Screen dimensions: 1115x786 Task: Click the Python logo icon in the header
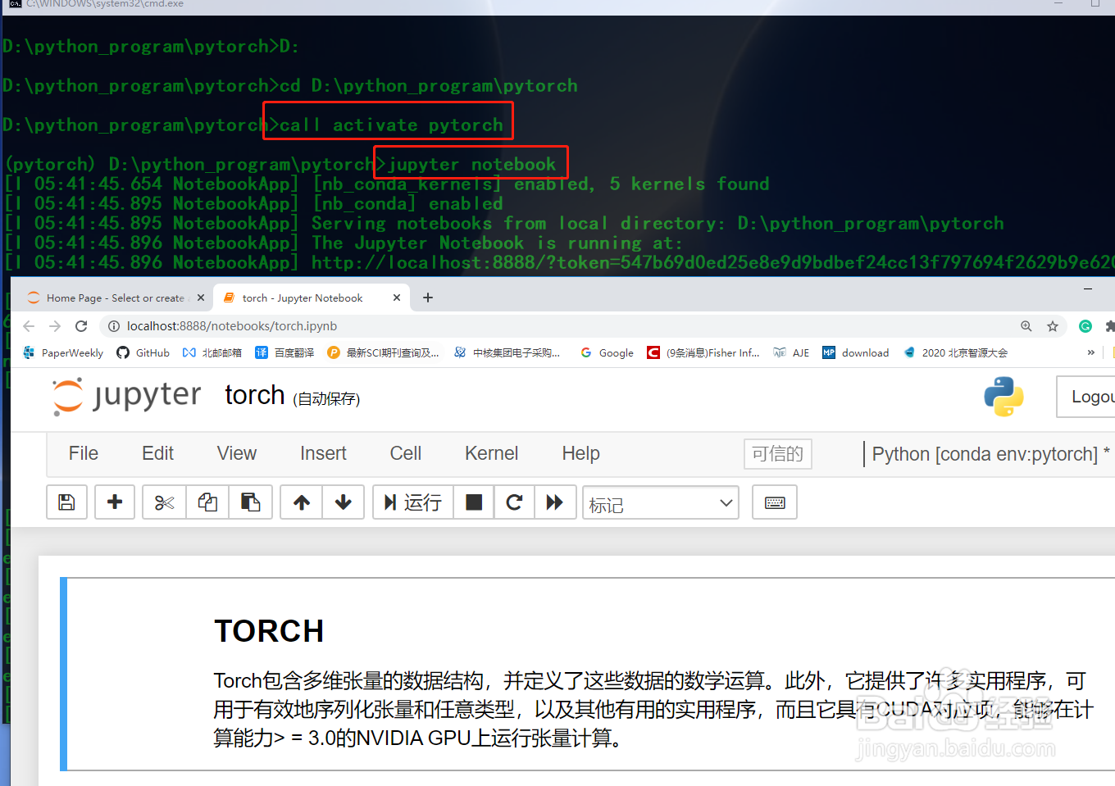(1003, 397)
